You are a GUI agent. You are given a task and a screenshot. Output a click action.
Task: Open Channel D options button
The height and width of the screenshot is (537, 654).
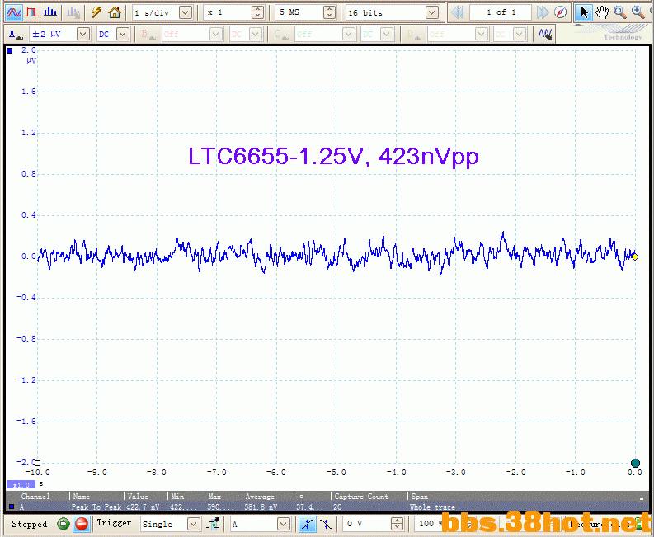[412, 34]
